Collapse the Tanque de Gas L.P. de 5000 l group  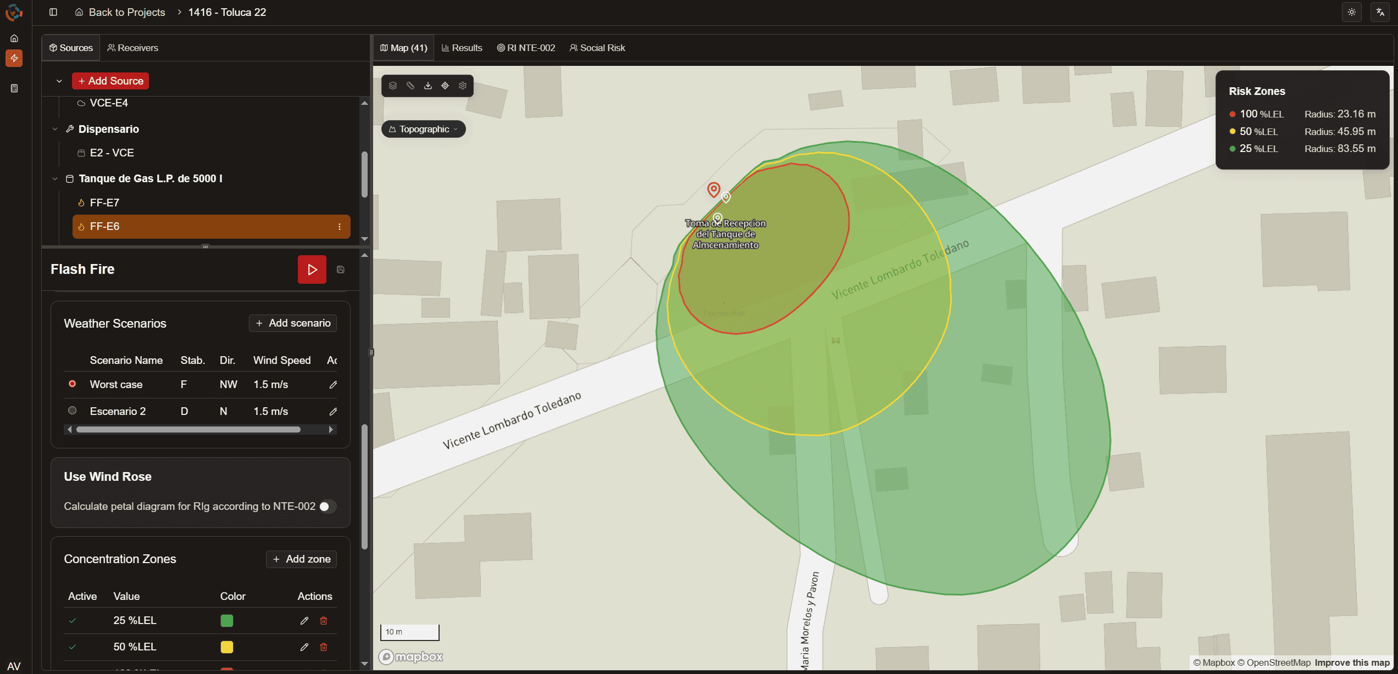[x=55, y=178]
